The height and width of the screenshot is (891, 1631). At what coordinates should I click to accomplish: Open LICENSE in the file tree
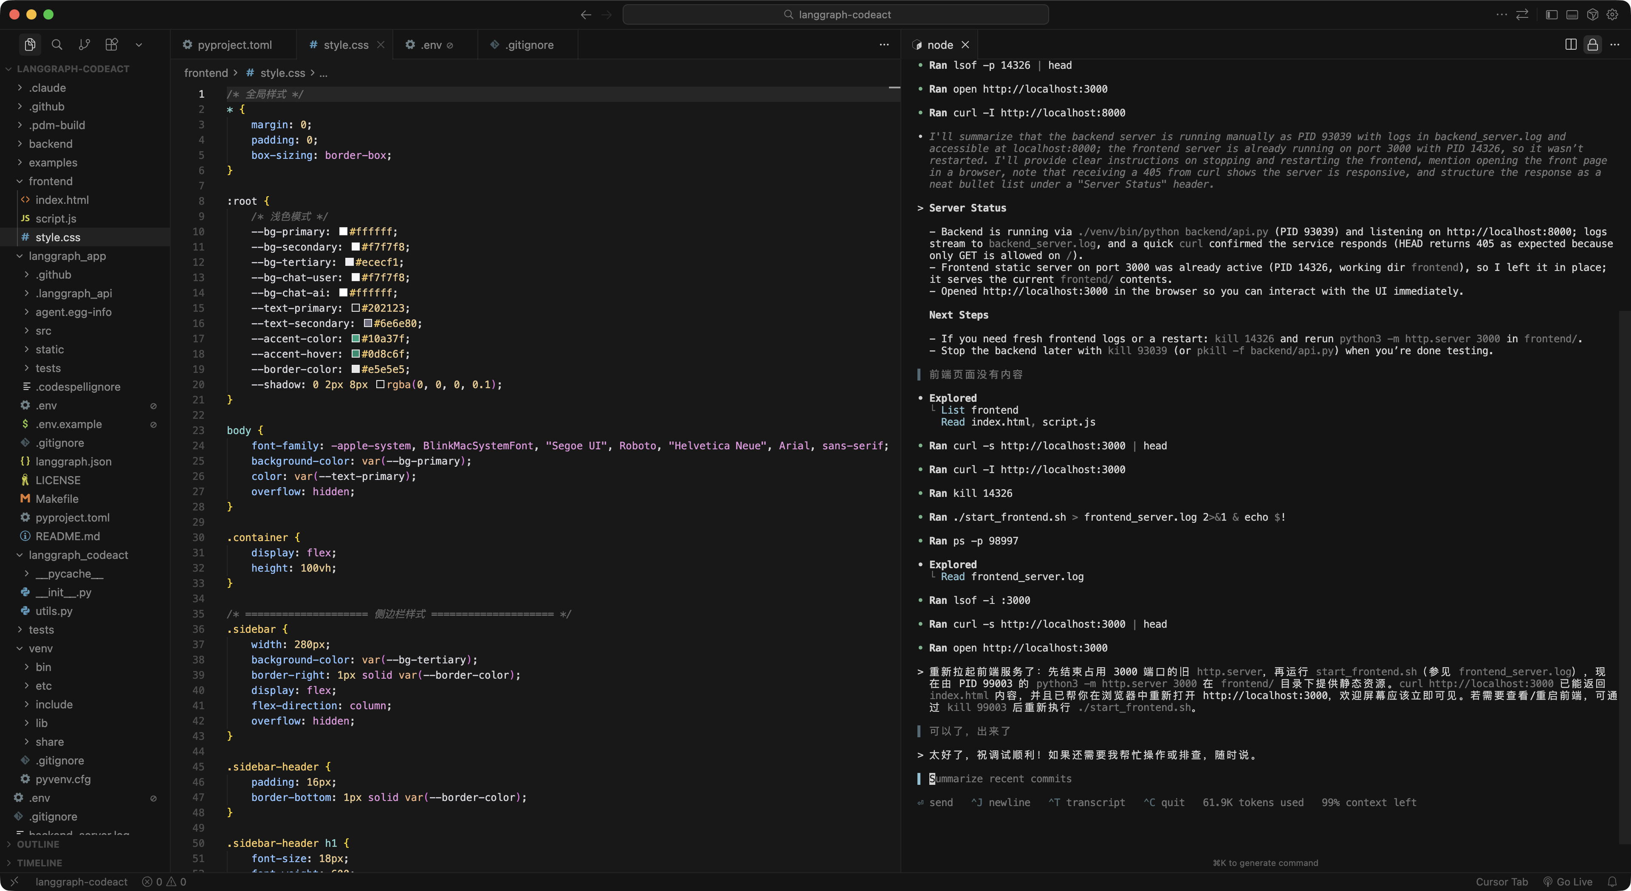pos(58,480)
